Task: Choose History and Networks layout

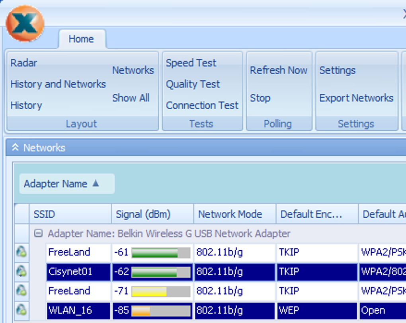Action: [58, 84]
